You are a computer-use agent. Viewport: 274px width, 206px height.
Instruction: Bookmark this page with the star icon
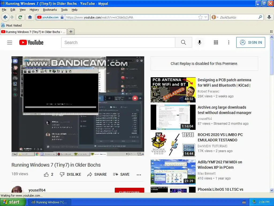(x=200, y=17)
